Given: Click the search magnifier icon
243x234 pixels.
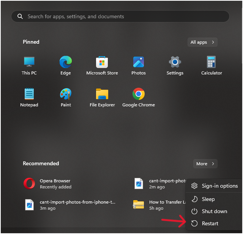Looking at the screenshot, I should coord(20,16).
